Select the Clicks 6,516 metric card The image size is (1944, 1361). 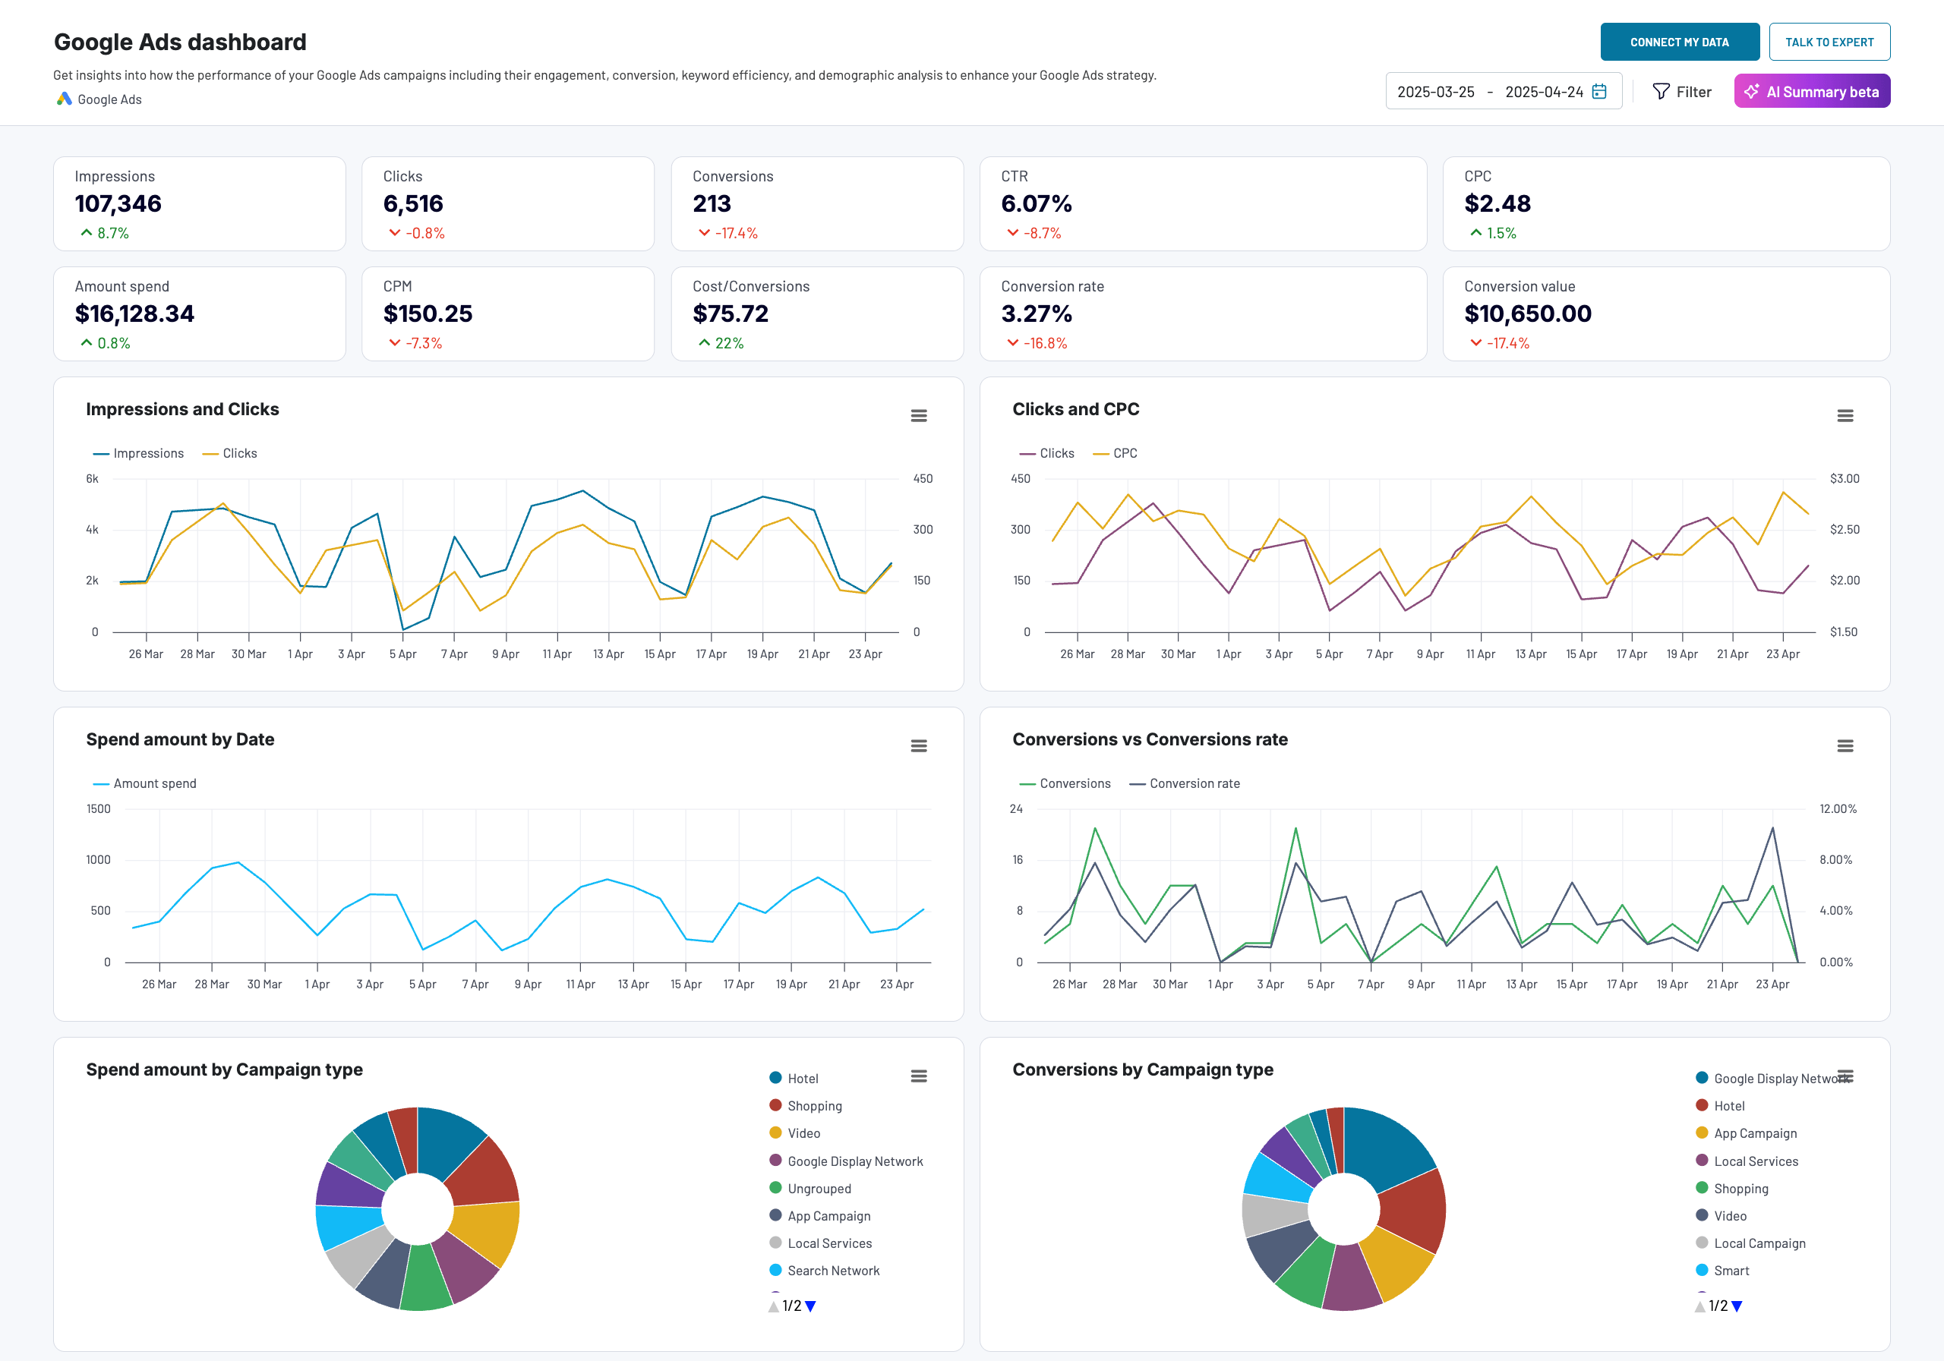click(508, 204)
